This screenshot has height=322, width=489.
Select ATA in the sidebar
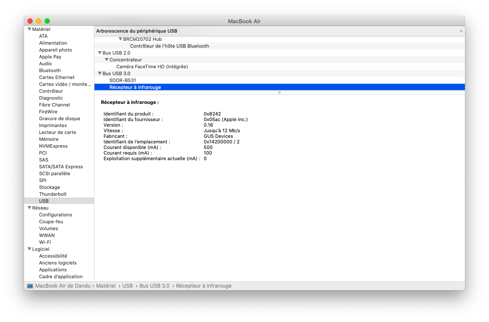43,36
